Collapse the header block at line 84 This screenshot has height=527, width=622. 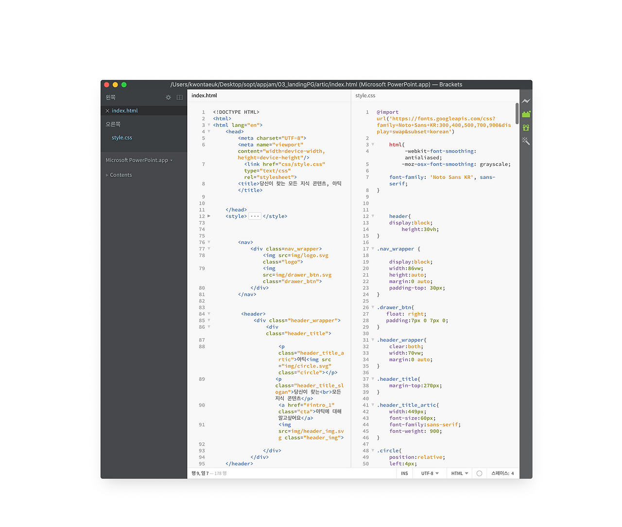point(209,314)
